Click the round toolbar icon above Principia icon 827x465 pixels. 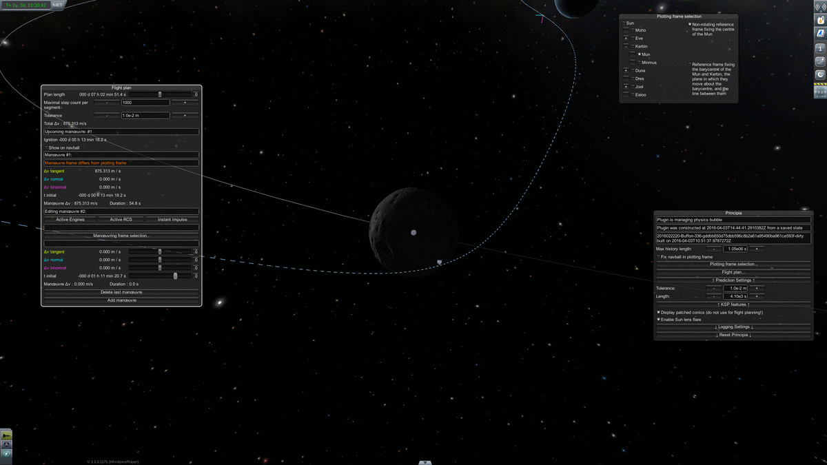point(821,74)
